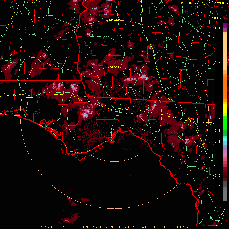Click the 9.8 value on the scale
Viewport: 229px width, 229px height.
click(218, 28)
